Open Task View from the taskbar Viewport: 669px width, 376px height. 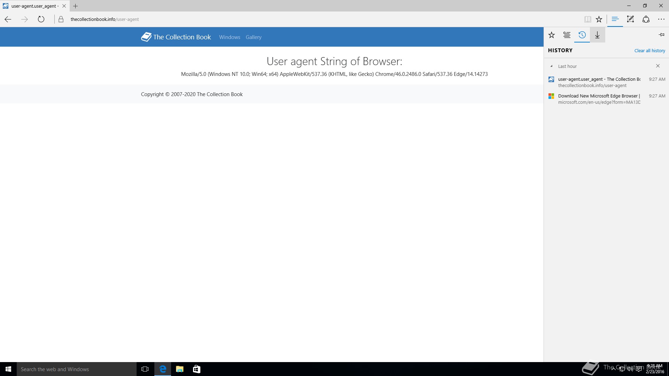click(x=145, y=369)
